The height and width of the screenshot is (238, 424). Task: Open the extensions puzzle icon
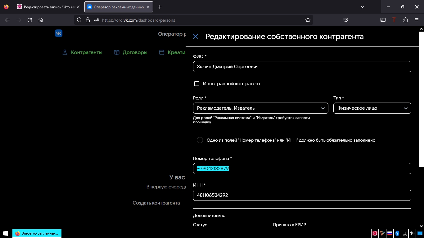(405, 20)
